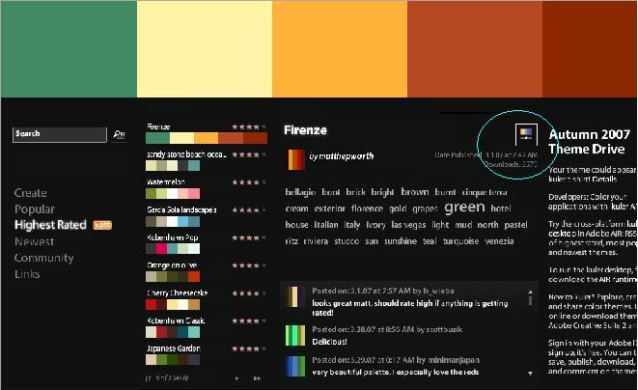Open the Community section
This screenshot has height=390, width=638.
point(43,259)
